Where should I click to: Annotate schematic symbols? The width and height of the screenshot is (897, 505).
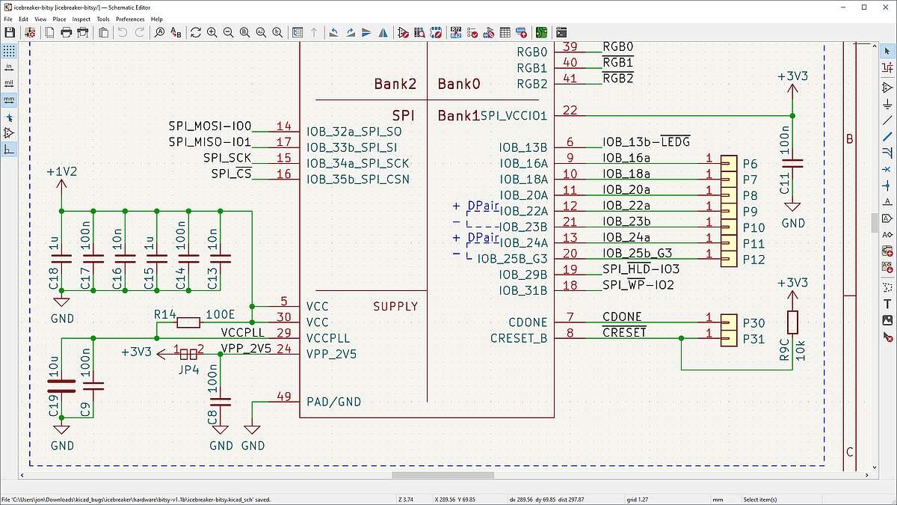456,33
